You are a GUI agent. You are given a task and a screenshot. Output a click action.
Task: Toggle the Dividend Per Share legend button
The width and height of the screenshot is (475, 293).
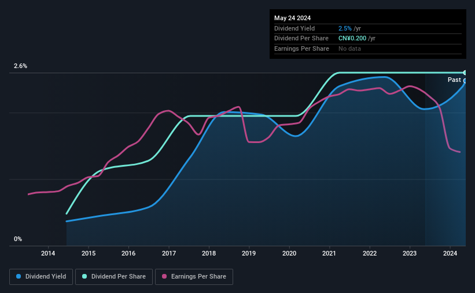tap(114, 277)
